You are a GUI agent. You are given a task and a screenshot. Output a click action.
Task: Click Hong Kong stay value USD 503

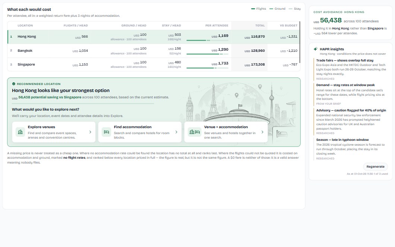tap(174, 35)
